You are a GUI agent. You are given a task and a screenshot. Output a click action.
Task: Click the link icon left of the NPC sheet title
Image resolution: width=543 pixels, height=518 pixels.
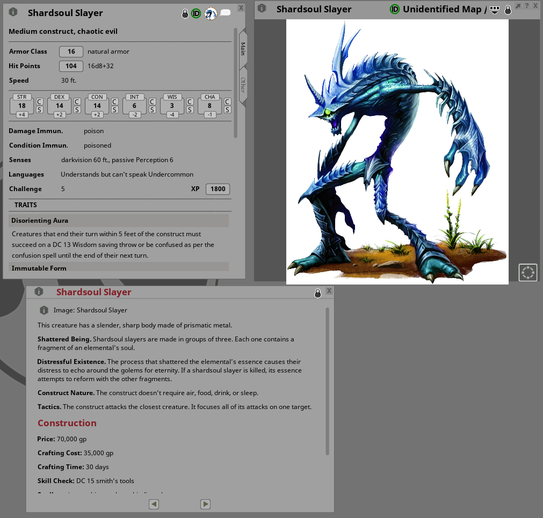click(13, 12)
